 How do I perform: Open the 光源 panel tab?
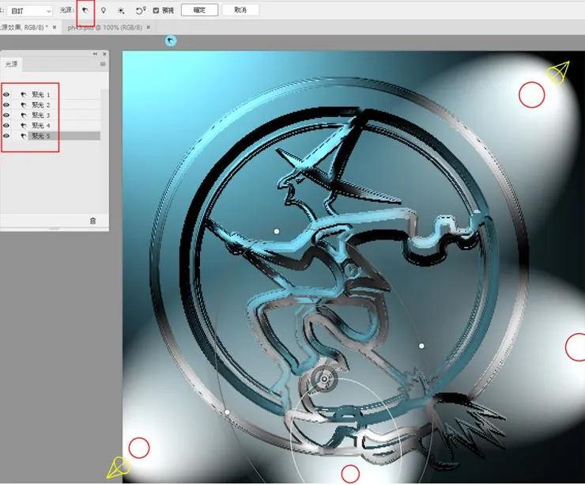click(x=11, y=64)
